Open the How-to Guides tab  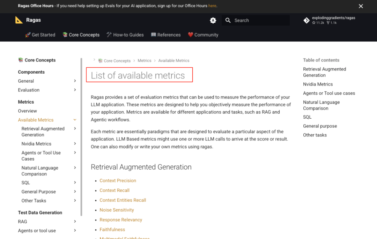pos(125,35)
